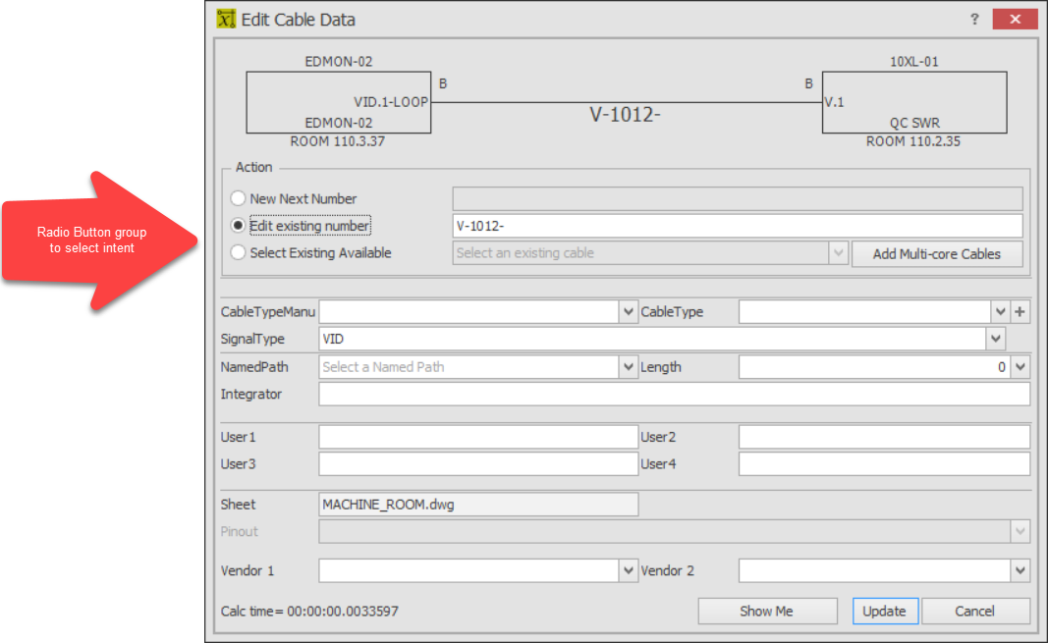Select the Edit existing number option
1048x643 pixels.
[238, 226]
